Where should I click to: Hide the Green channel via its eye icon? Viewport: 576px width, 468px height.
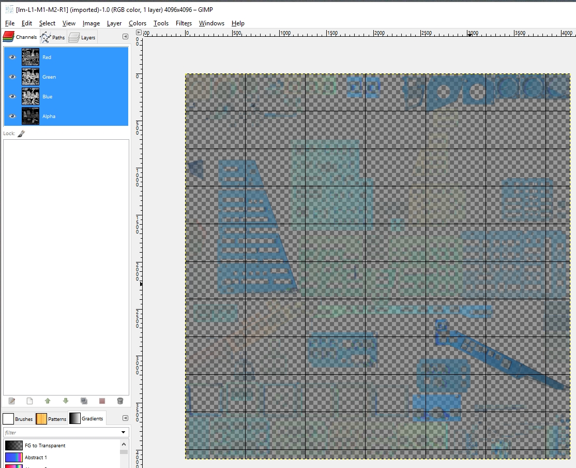click(12, 77)
